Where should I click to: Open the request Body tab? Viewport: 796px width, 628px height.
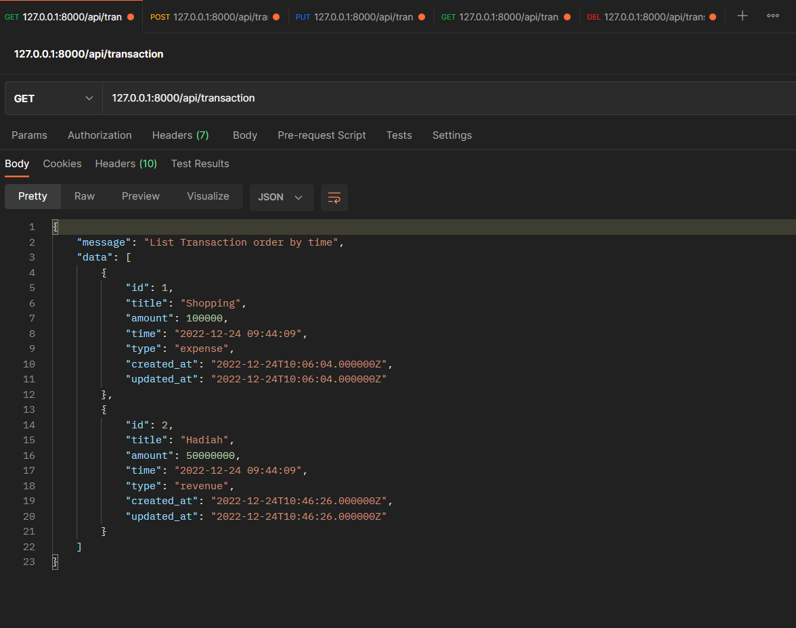click(x=245, y=135)
